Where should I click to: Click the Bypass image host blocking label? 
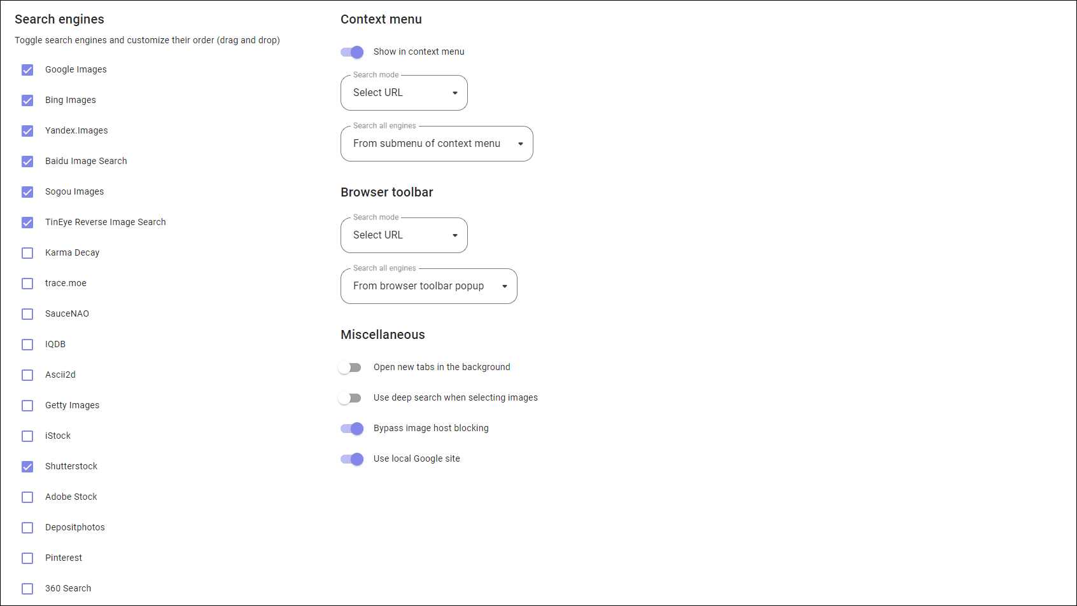(431, 428)
